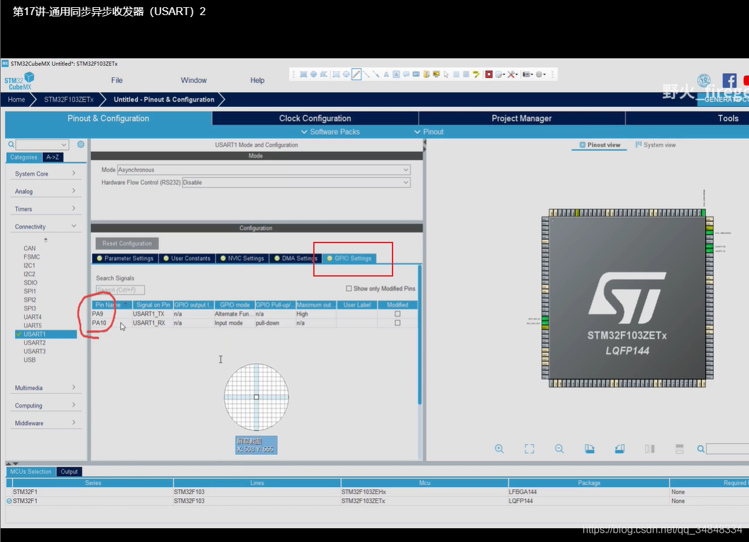Fit the chip to the view area
Screen dimensions: 749x542
click(x=529, y=449)
